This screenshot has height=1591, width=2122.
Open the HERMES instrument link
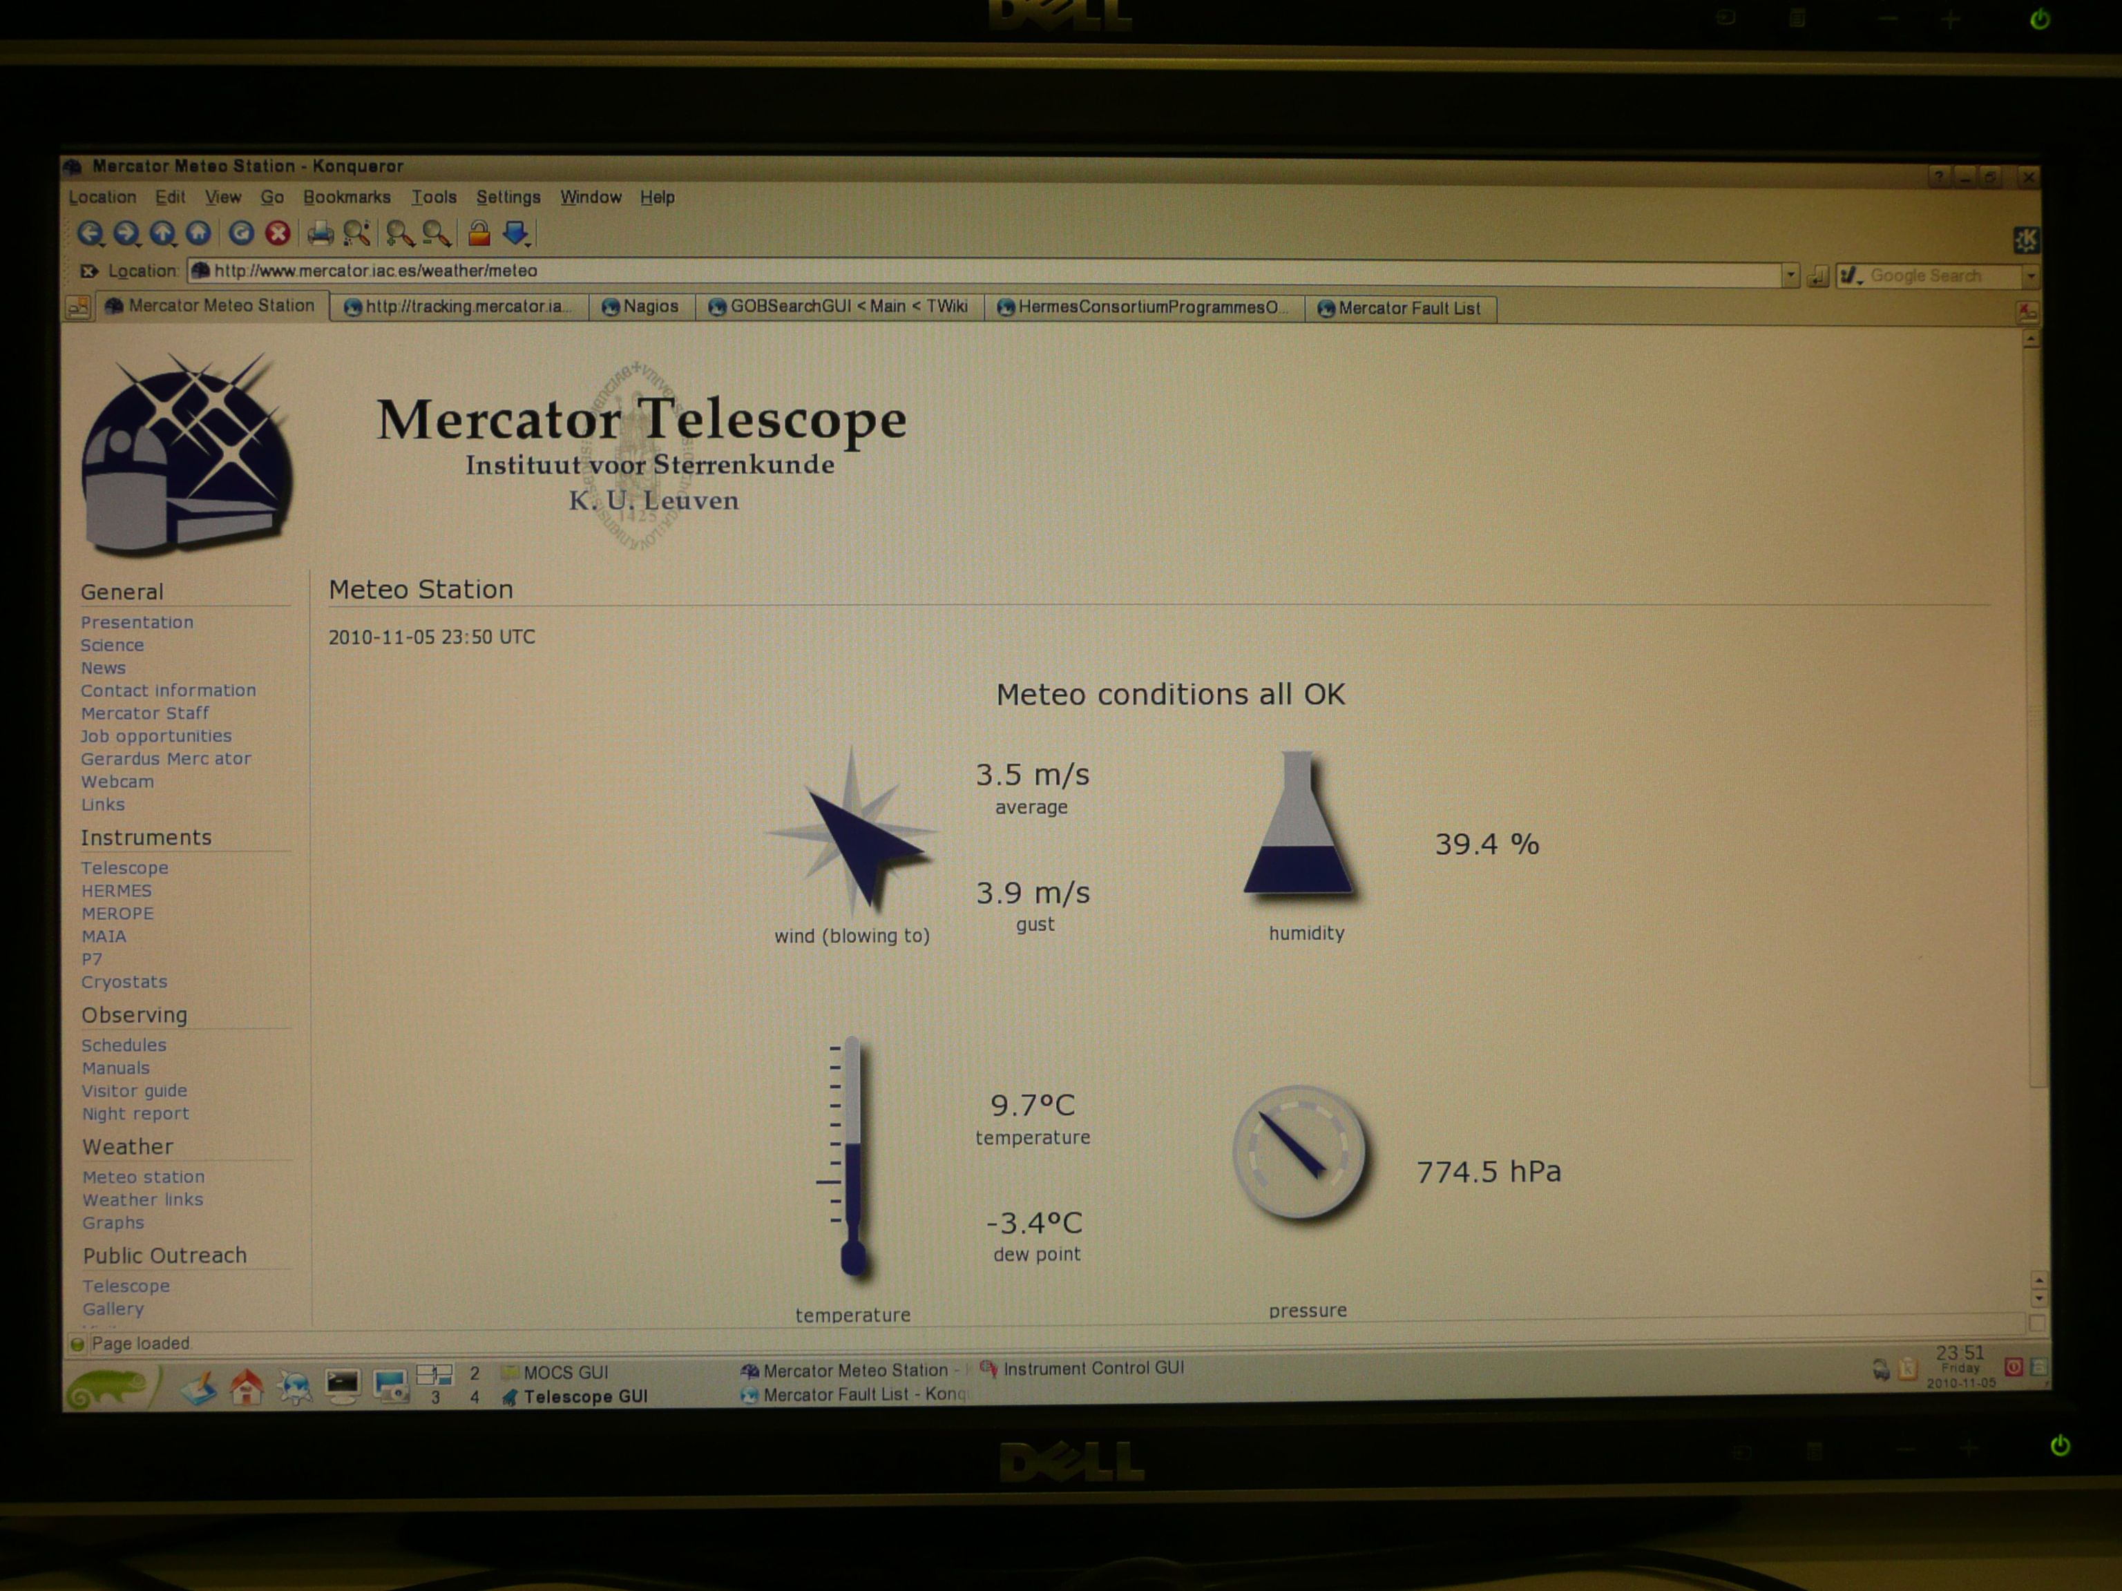tap(116, 891)
